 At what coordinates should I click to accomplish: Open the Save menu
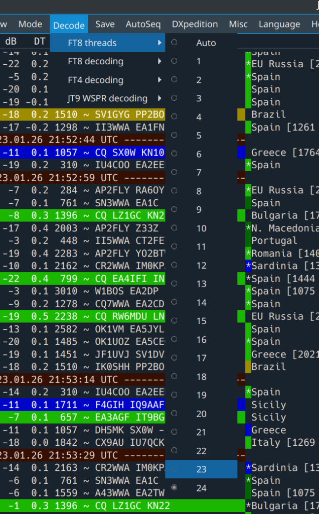105,24
